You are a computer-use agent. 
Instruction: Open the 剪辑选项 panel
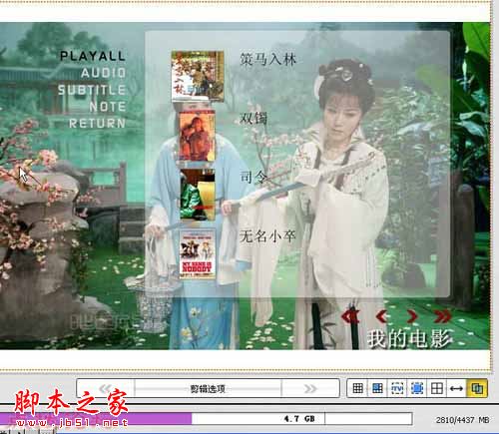208,388
